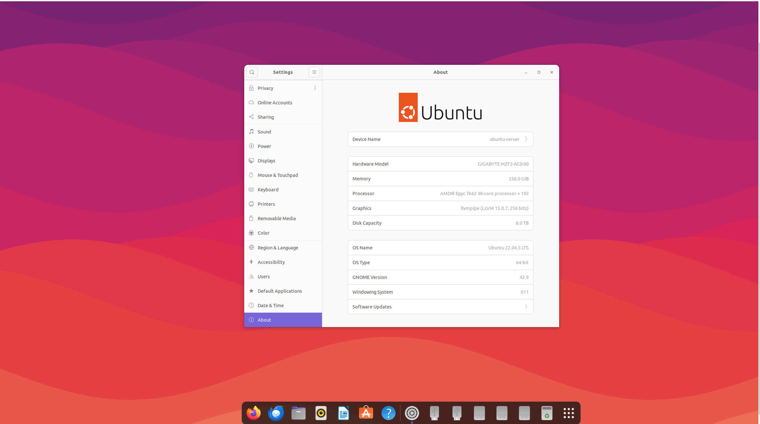This screenshot has width=760, height=424.
Task: Switch to Displays settings
Action: click(x=266, y=160)
